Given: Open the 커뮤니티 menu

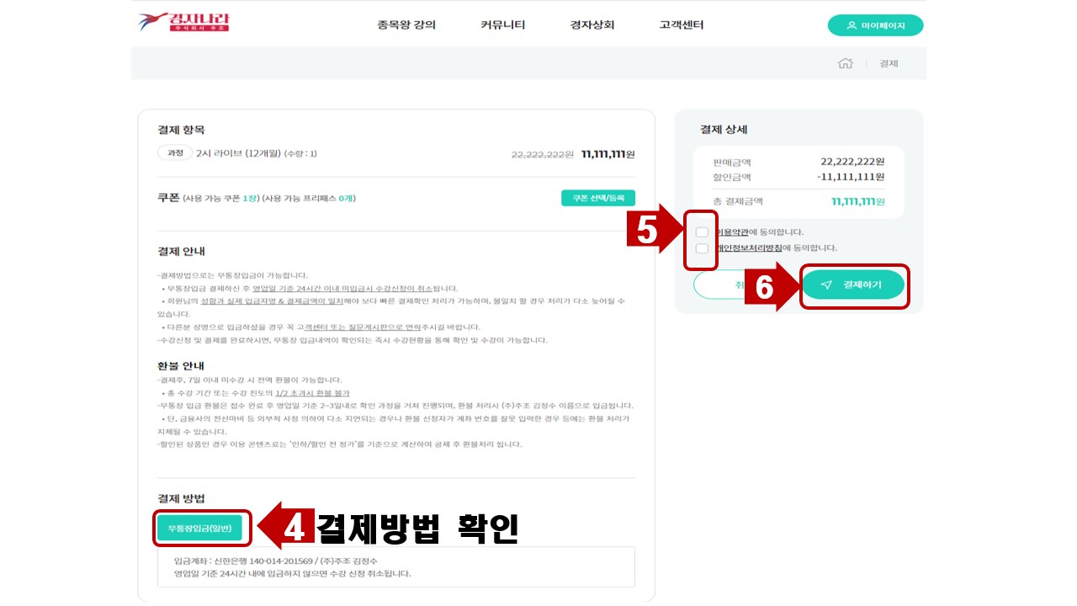Looking at the screenshot, I should click(503, 25).
